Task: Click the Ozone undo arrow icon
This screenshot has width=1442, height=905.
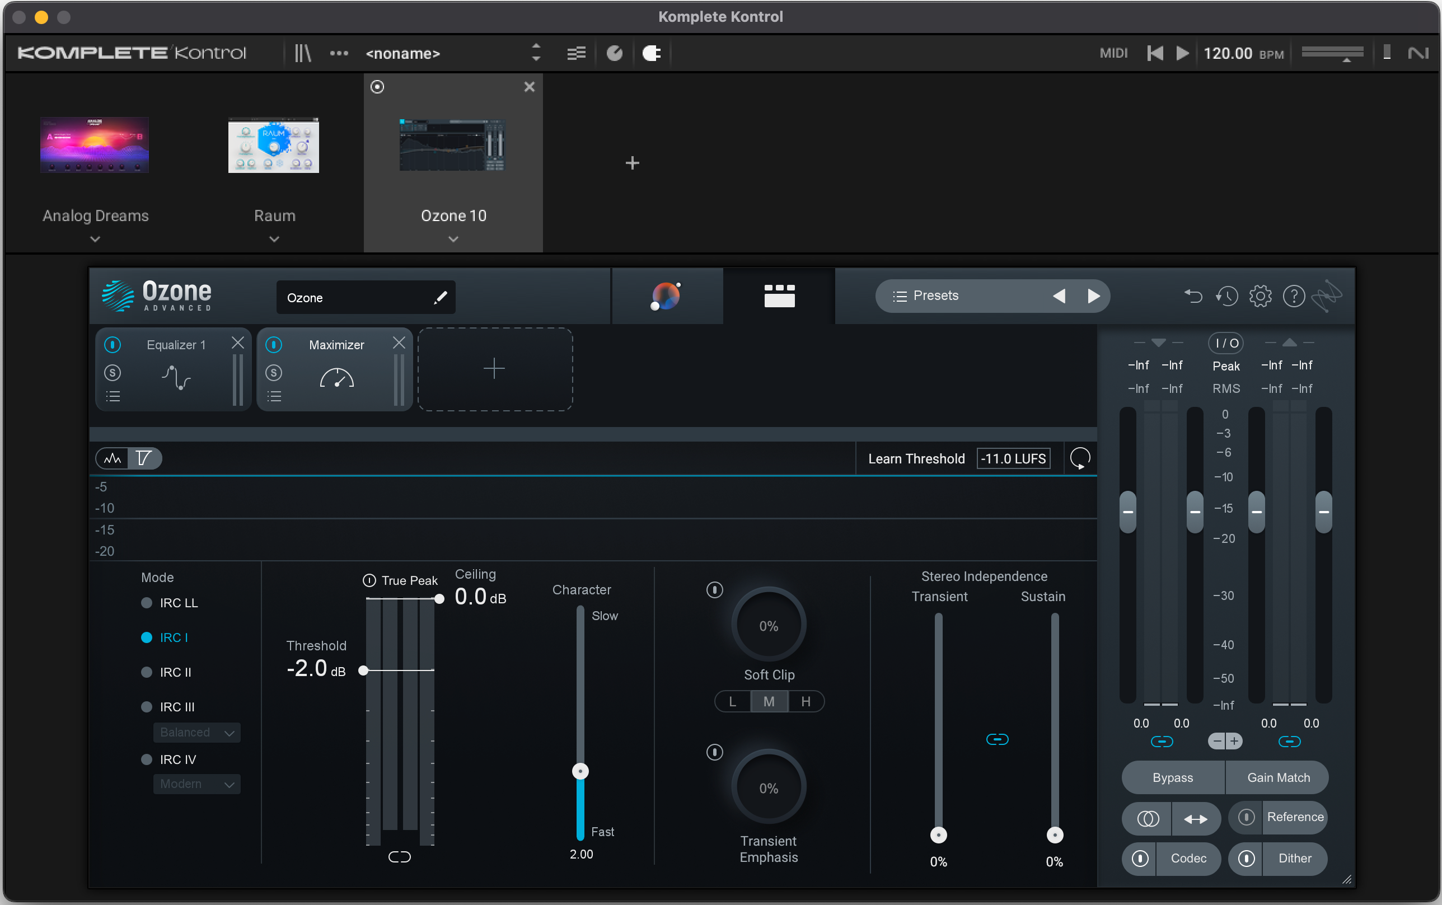Action: coord(1193,296)
